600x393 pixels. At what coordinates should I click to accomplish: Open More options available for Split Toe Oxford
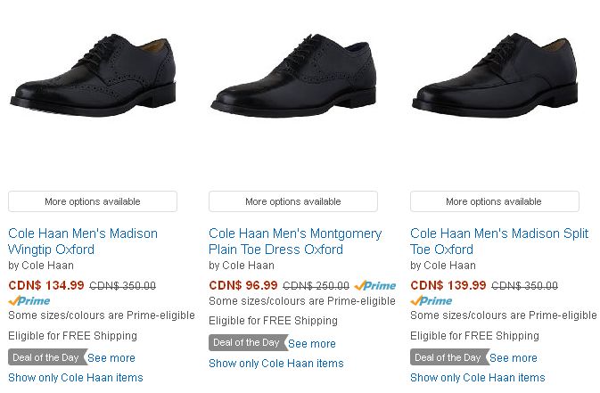click(494, 201)
